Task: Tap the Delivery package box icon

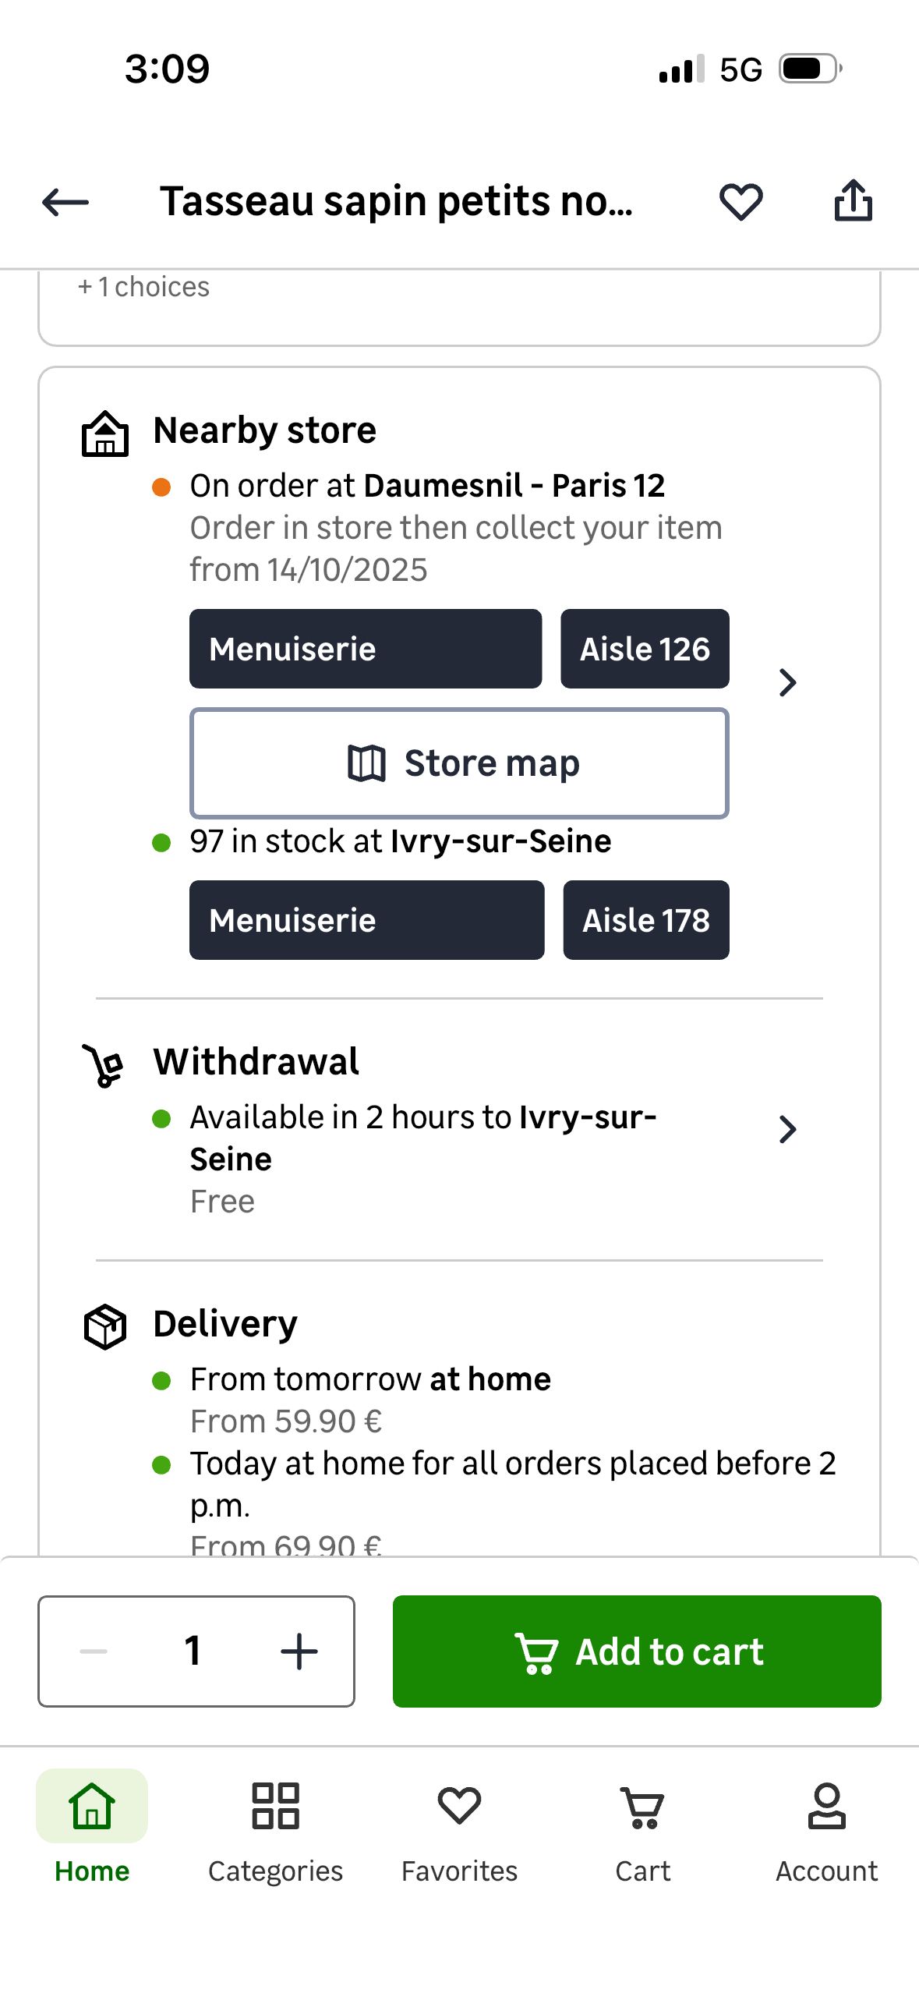Action: pyautogui.click(x=105, y=1326)
